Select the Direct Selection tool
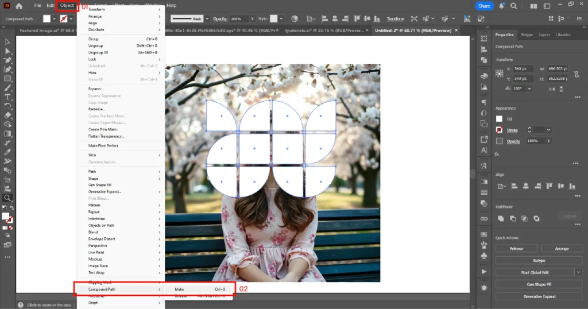Image resolution: width=588 pixels, height=309 pixels. 7,51
